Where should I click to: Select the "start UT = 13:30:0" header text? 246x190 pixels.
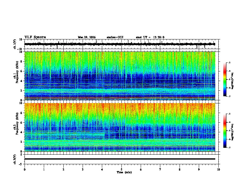pos(150,37)
